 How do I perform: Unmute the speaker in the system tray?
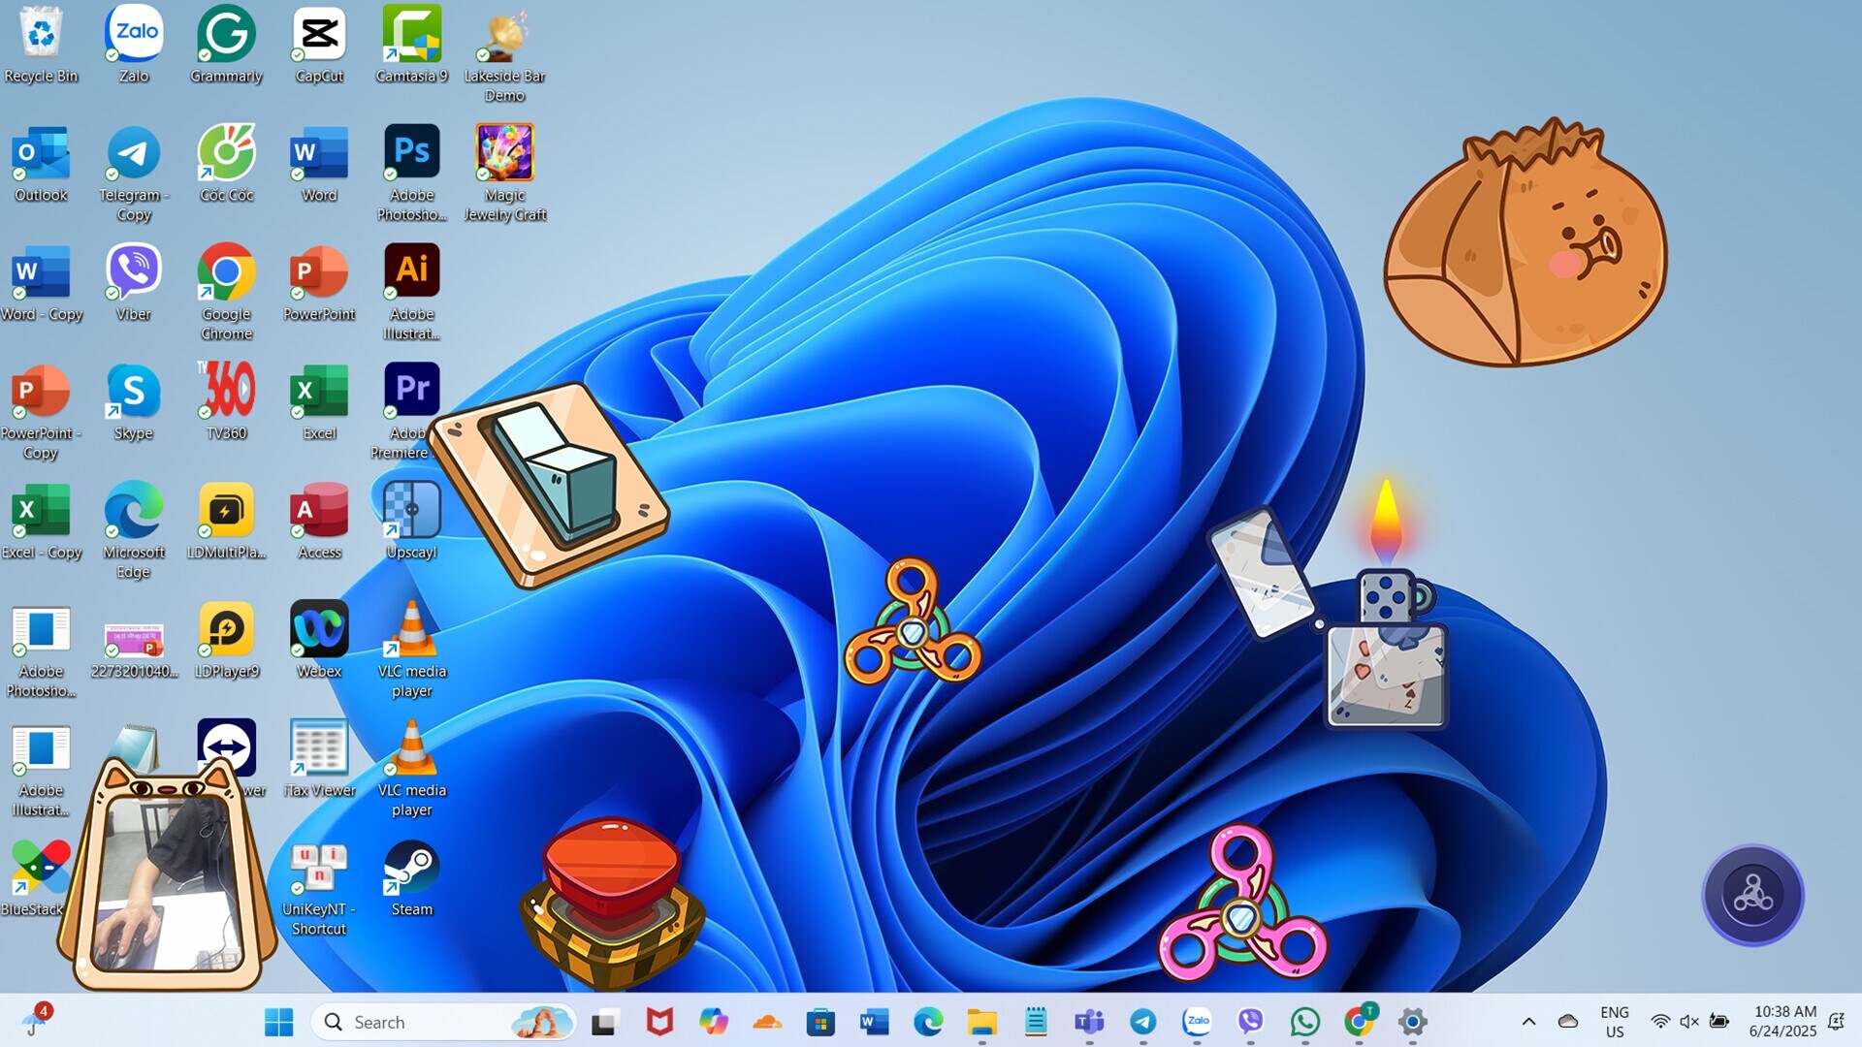tap(1688, 1021)
